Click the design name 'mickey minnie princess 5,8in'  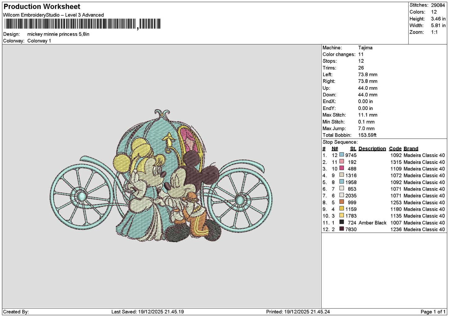tap(58, 34)
